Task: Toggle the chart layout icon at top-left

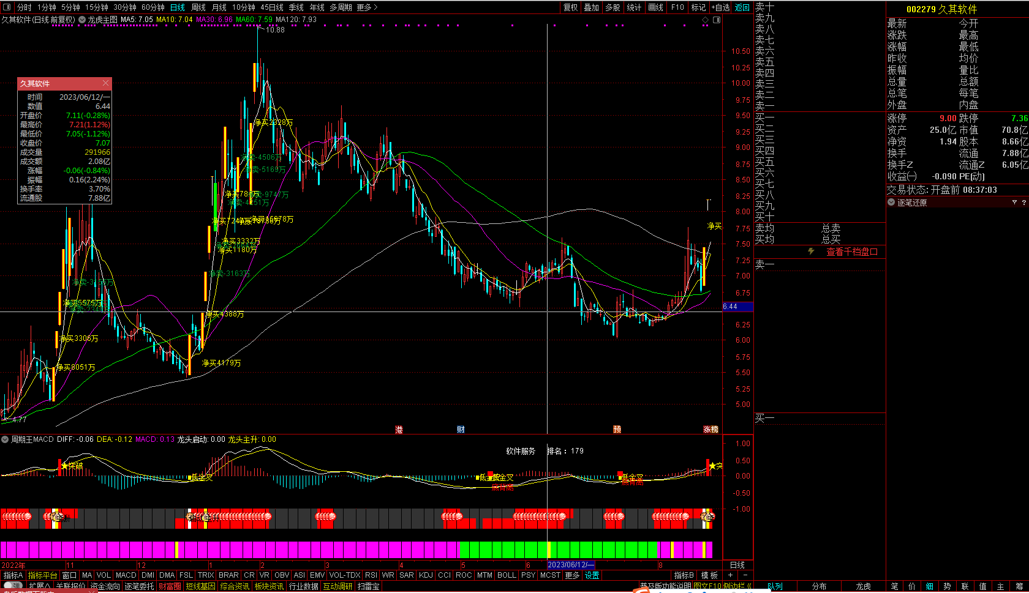Action: click(7, 7)
